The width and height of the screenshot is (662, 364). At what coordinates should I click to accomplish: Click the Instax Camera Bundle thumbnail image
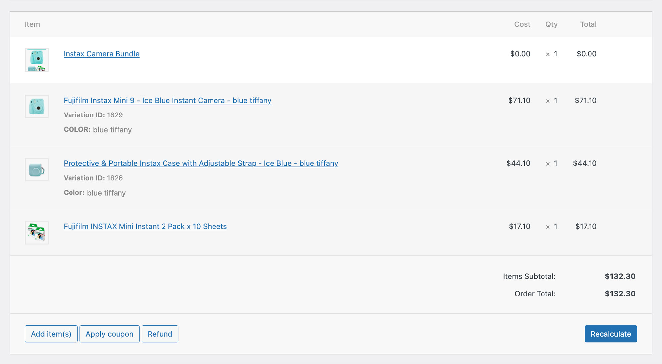coord(37,60)
